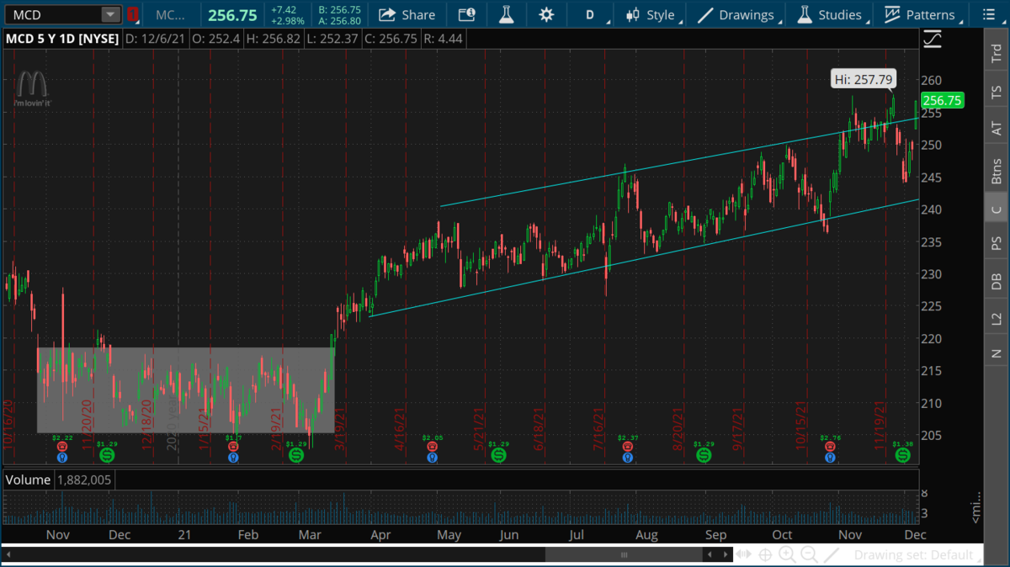Select the C sidebar tab

tap(997, 209)
